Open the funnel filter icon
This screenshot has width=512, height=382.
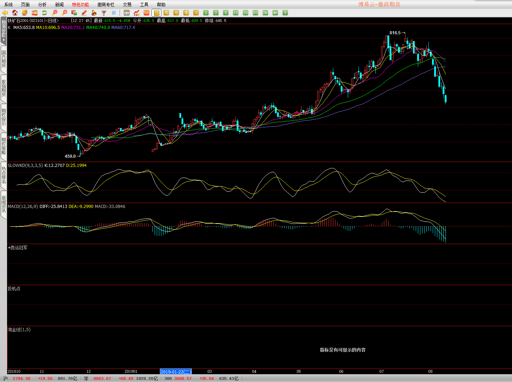coord(104,13)
